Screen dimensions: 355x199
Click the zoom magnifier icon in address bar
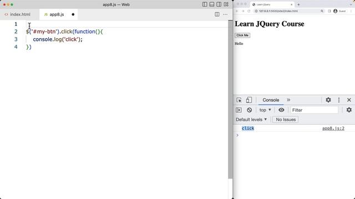(x=322, y=11)
